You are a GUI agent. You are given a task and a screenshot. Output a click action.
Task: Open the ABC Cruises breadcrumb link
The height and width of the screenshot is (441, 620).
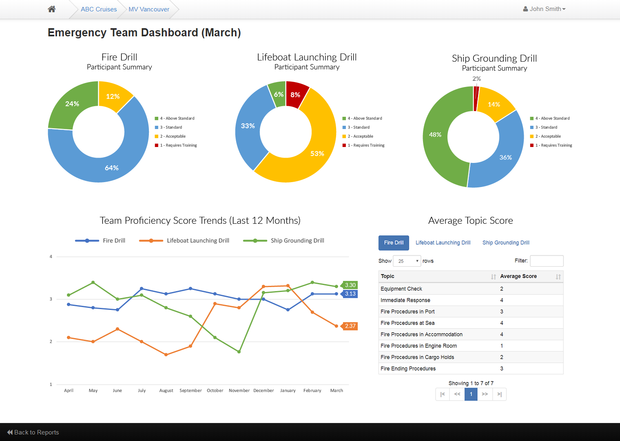[99, 9]
